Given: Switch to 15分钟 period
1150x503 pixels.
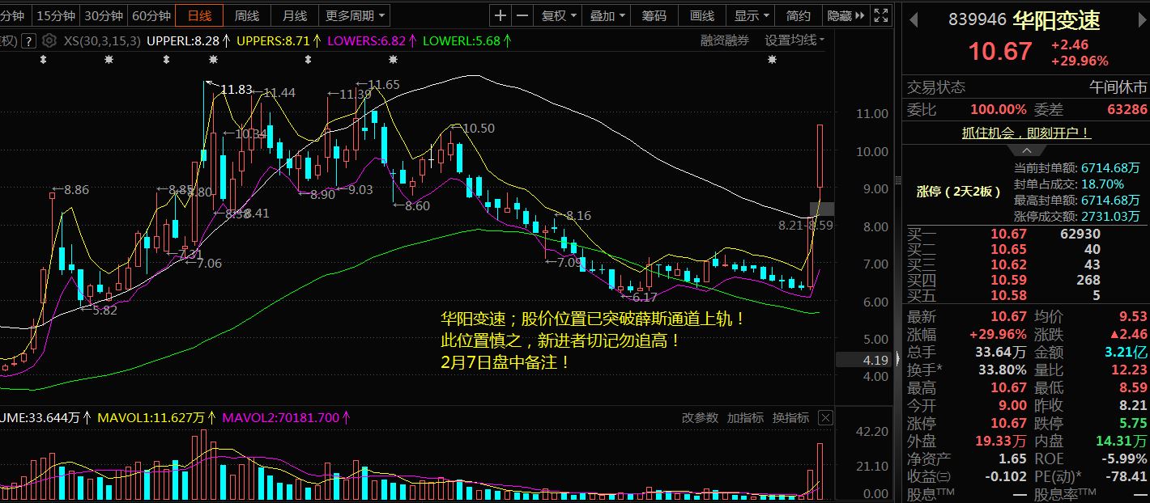Looking at the screenshot, I should click(55, 15).
